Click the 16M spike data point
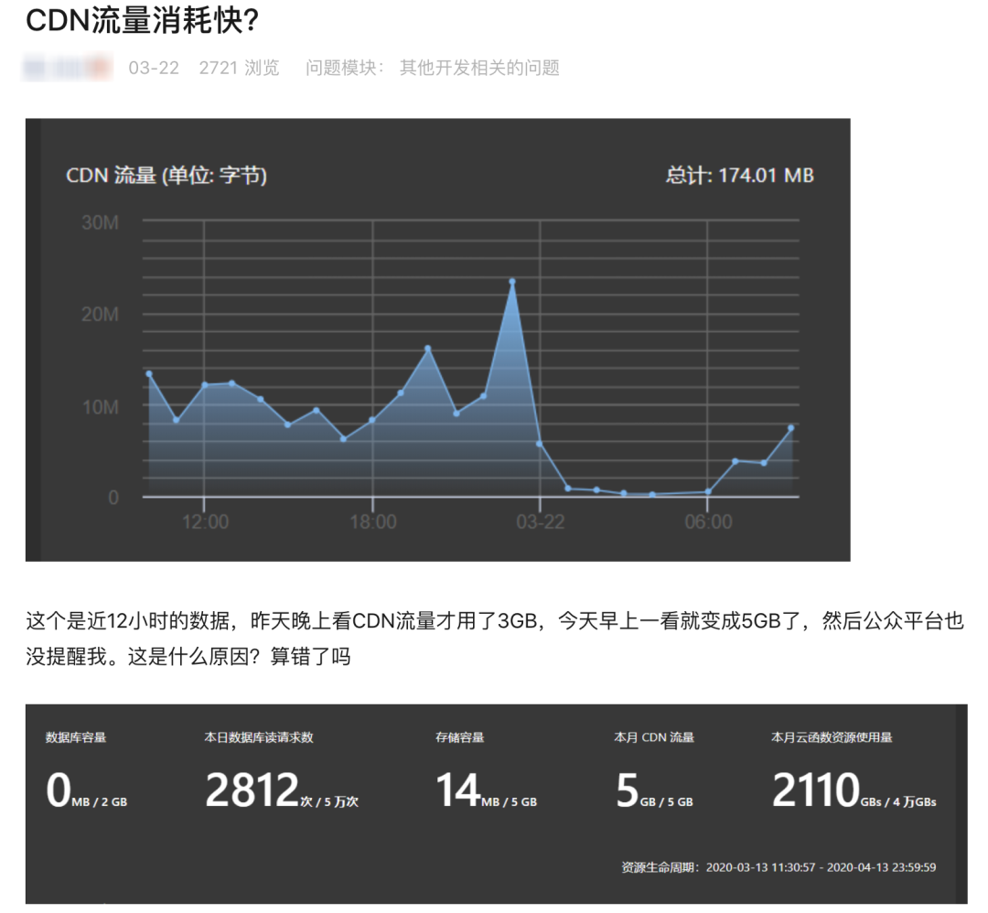988x913 pixels. 426,348
